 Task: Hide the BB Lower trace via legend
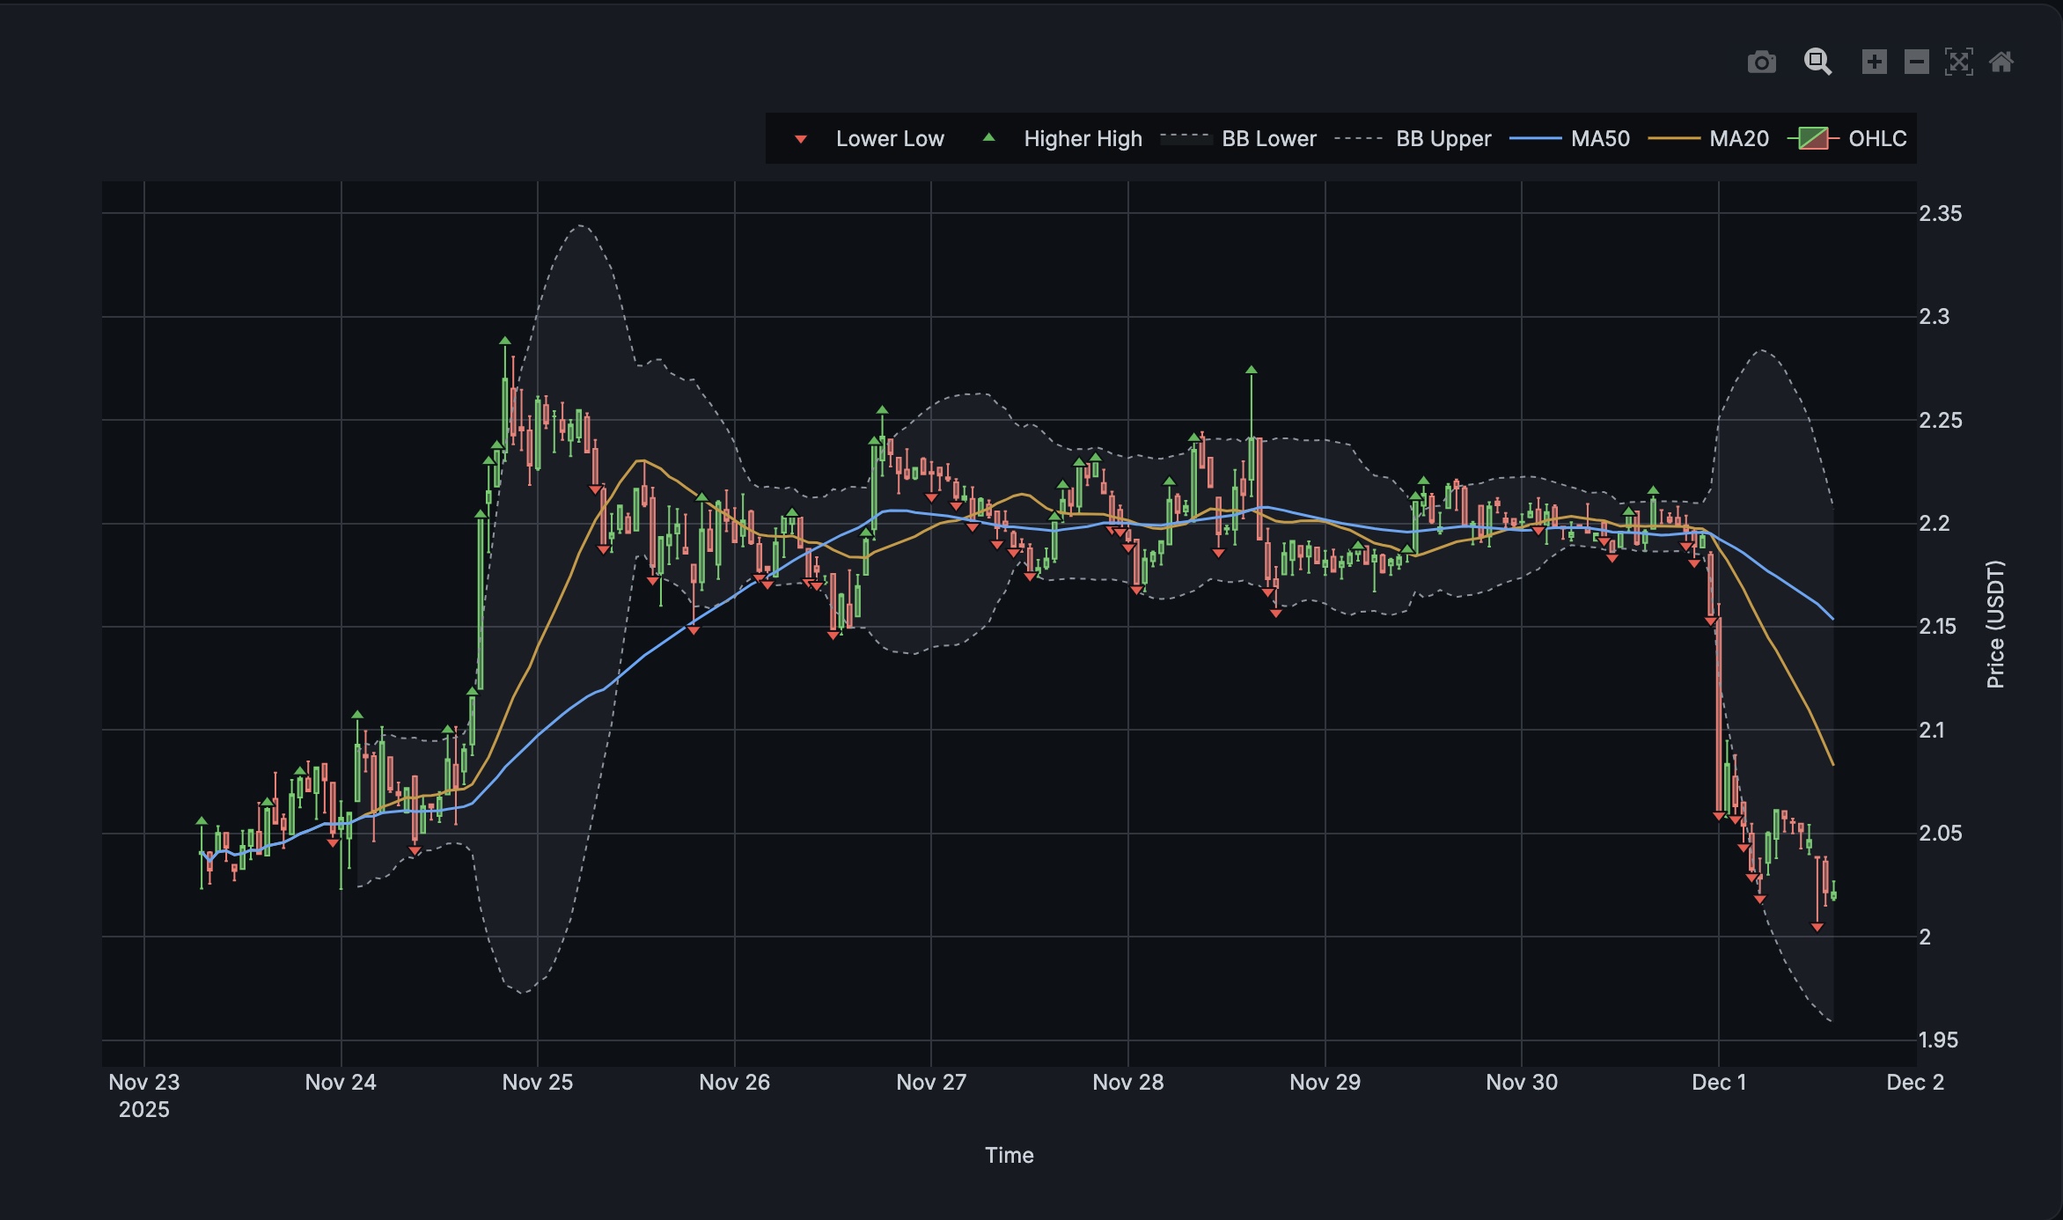(x=1268, y=139)
